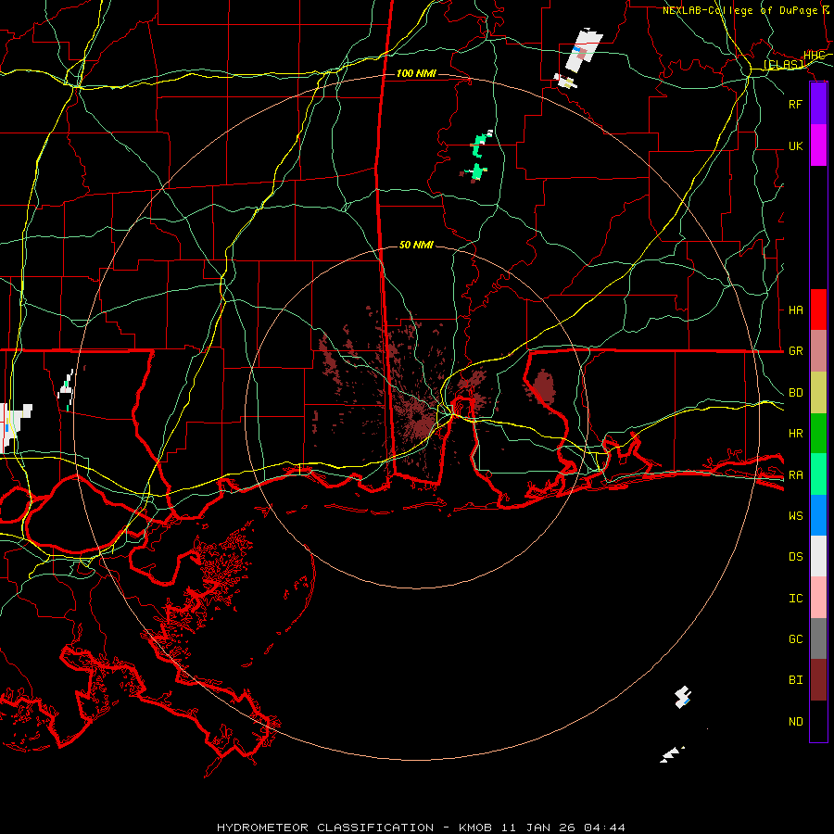Click the white zigzag echo above ND level offshore
The image size is (834, 834).
pyautogui.click(x=682, y=697)
